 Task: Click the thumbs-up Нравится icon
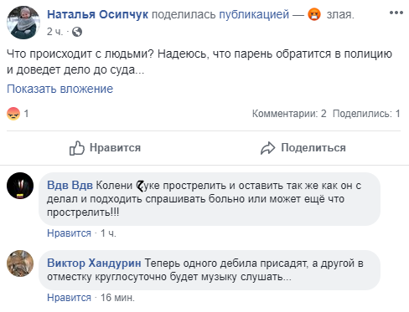(x=77, y=148)
